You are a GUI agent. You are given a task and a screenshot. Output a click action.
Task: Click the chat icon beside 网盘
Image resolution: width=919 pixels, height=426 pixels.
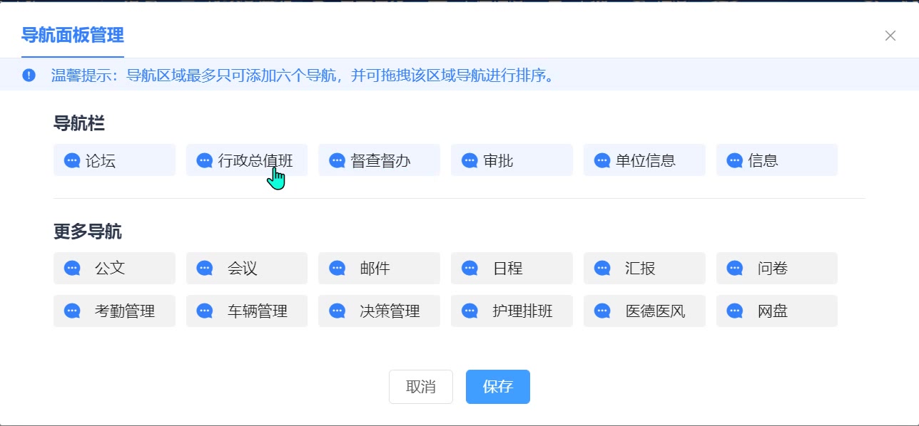[734, 311]
